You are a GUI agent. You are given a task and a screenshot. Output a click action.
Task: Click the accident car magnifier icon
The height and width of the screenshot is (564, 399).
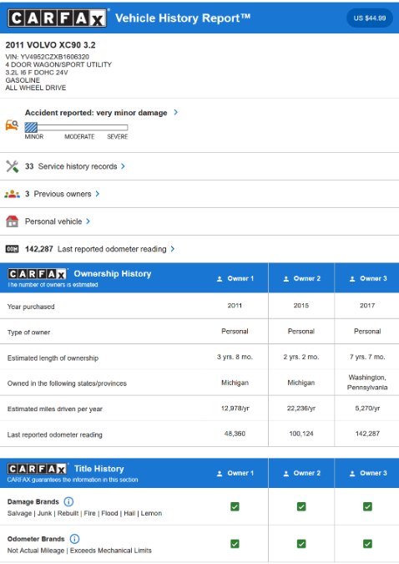click(12, 125)
